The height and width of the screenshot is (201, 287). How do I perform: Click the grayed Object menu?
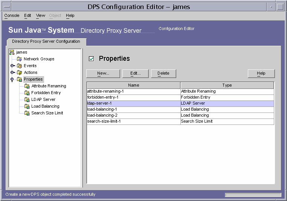tap(55, 15)
